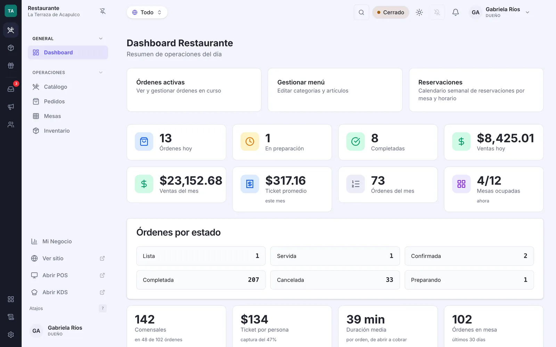Open the settings gear icon
The width and height of the screenshot is (556, 347).
tap(11, 335)
